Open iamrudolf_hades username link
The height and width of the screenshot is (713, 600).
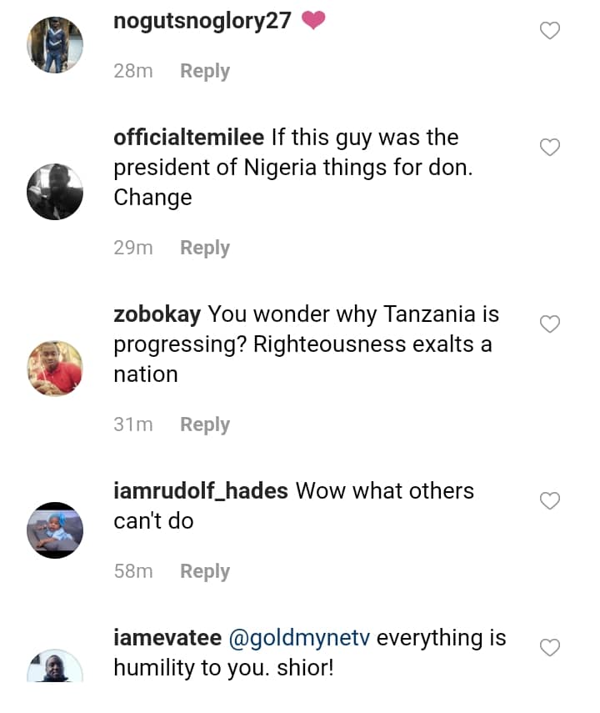point(200,490)
